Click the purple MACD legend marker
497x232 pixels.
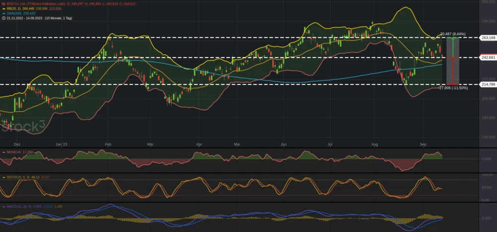tap(3, 206)
